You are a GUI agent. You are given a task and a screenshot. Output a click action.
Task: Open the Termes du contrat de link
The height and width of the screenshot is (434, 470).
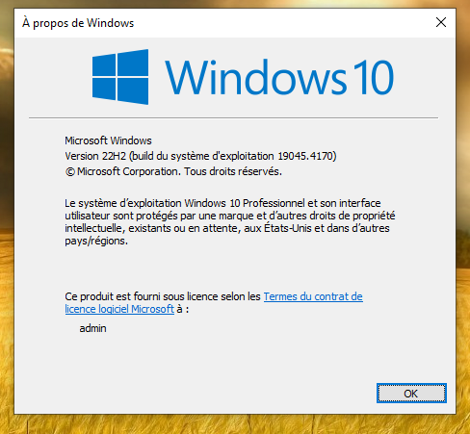(313, 296)
